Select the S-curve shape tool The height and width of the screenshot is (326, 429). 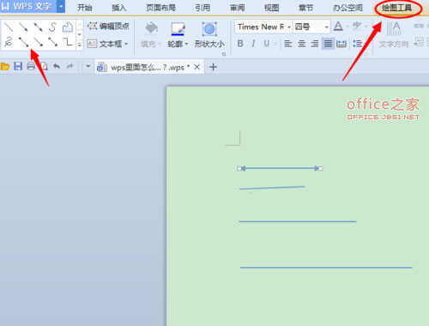(52, 27)
